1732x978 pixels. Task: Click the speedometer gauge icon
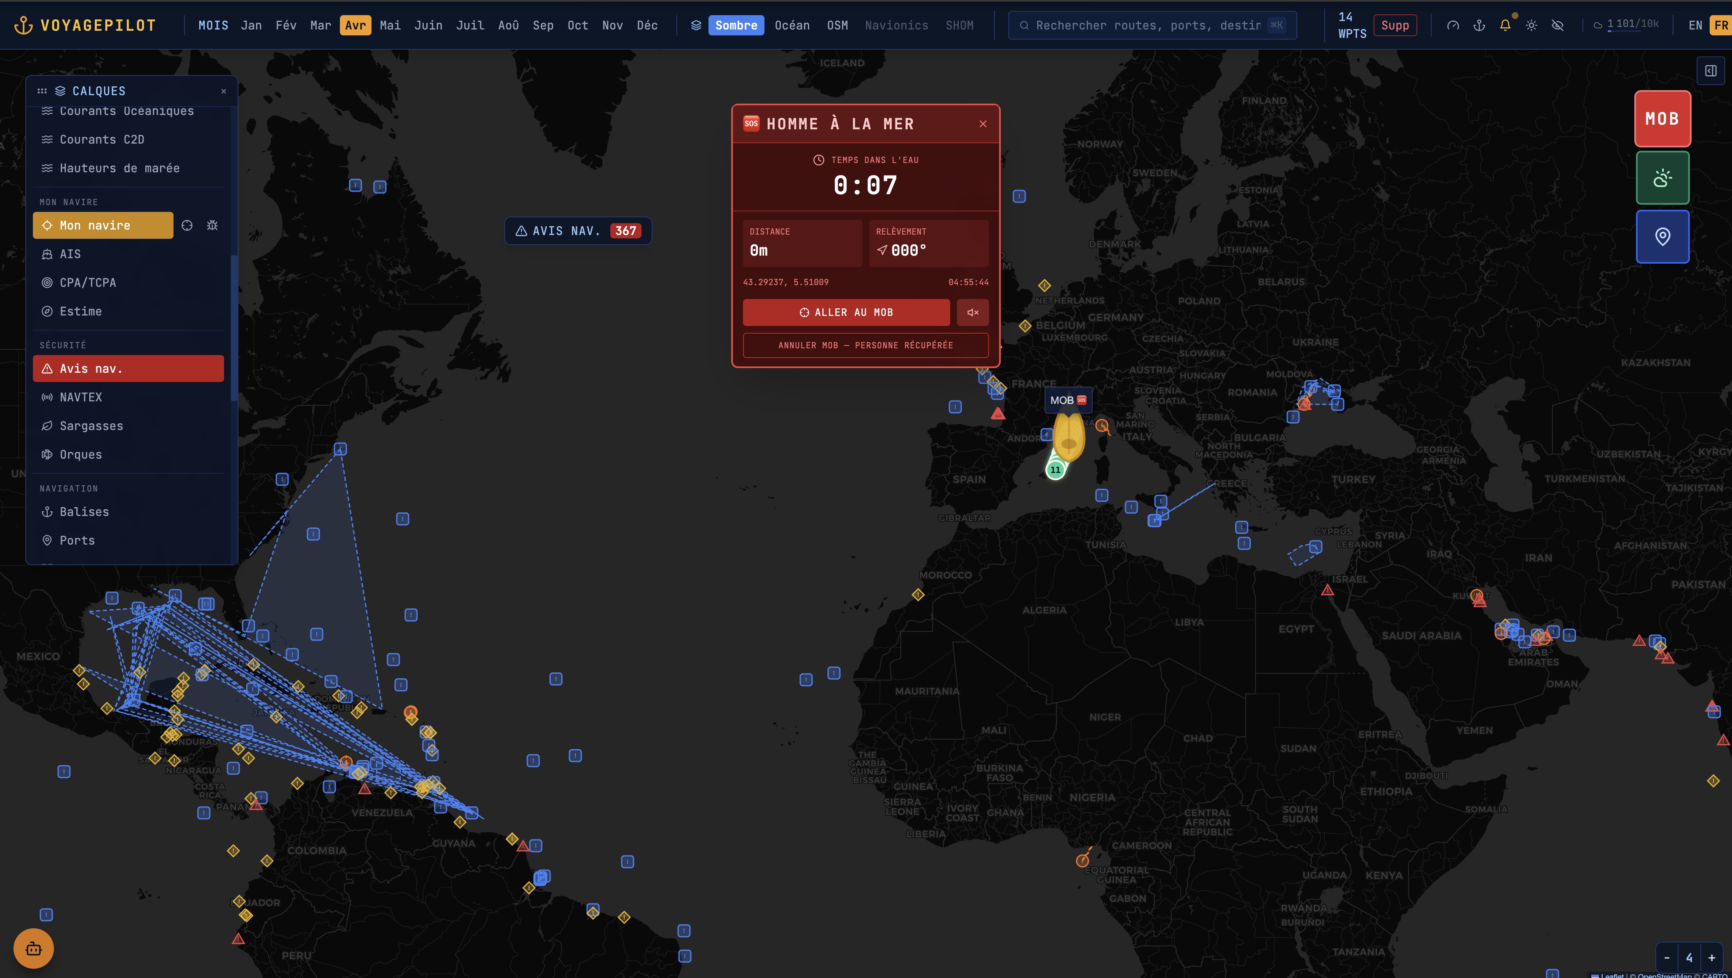pos(1452,26)
